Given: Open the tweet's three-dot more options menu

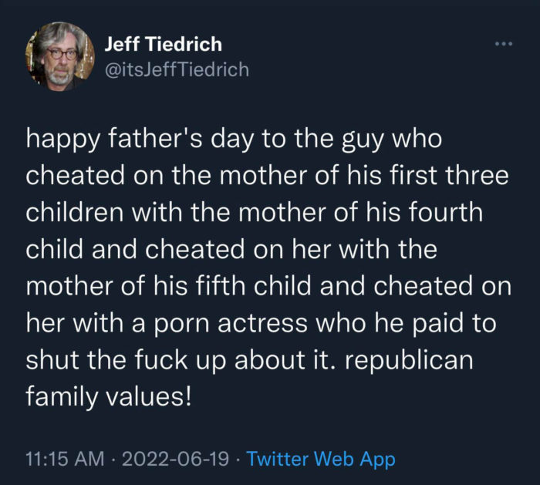Looking at the screenshot, I should tap(504, 44).
